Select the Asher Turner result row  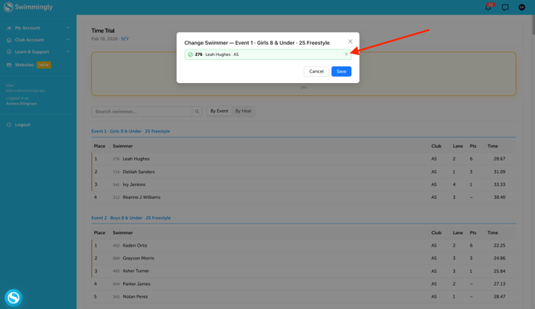(x=303, y=271)
